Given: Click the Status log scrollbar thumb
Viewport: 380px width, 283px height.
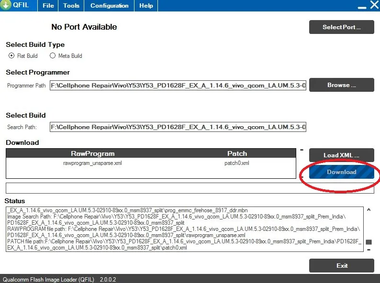Looking at the screenshot, I should point(369,242).
